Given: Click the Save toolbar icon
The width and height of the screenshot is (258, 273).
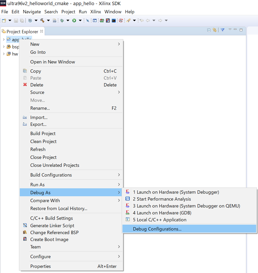Looking at the screenshot, I should pos(16,20).
